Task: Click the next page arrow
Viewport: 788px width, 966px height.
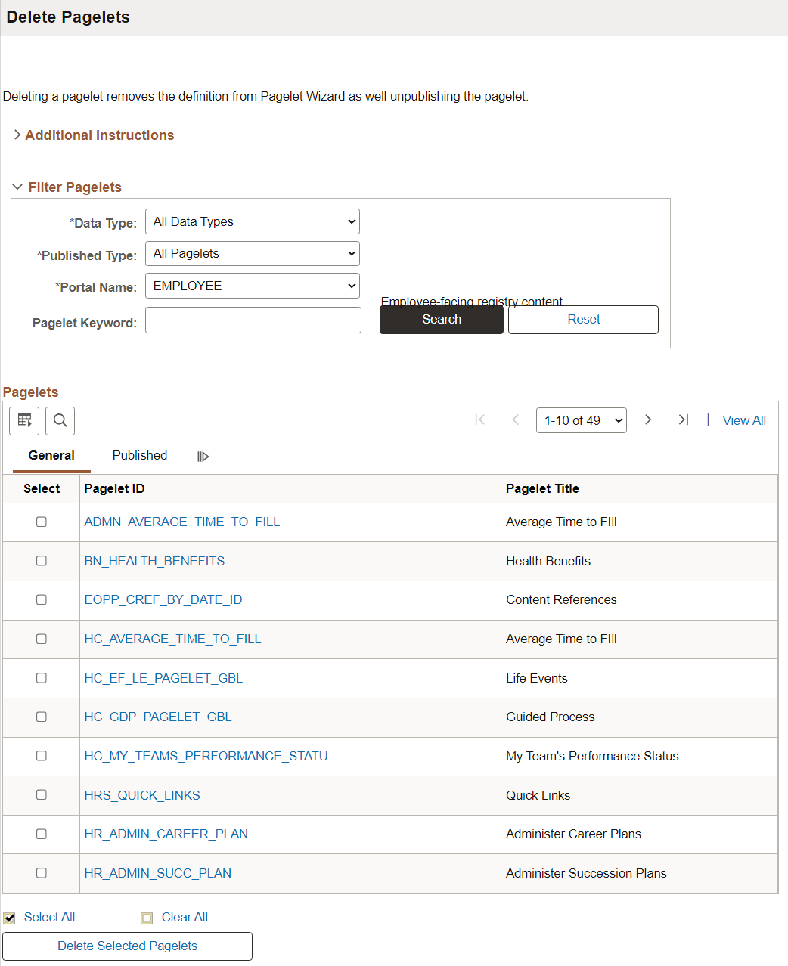Action: point(648,420)
